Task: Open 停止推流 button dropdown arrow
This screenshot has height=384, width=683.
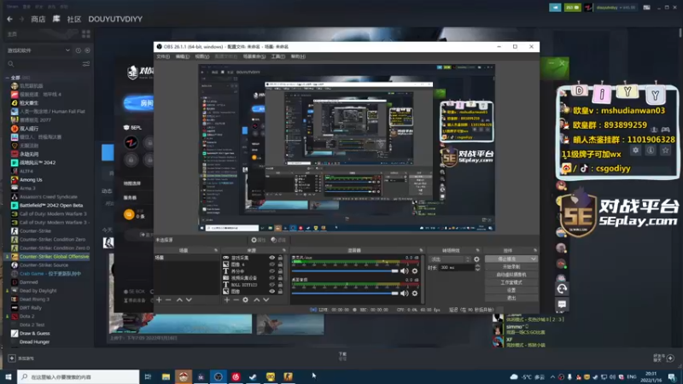Action: point(534,259)
